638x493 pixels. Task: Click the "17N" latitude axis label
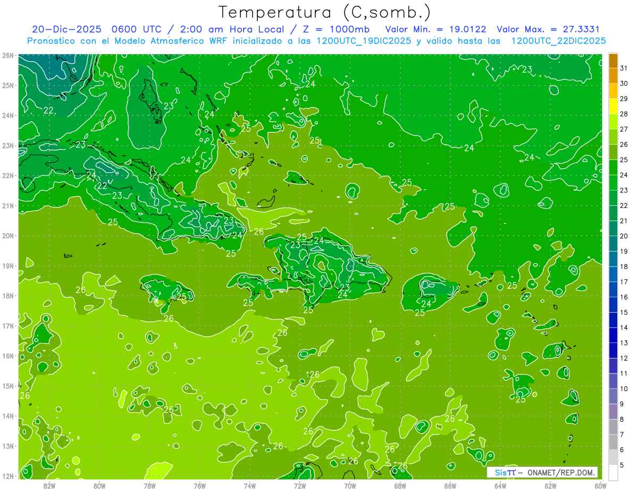point(7,325)
